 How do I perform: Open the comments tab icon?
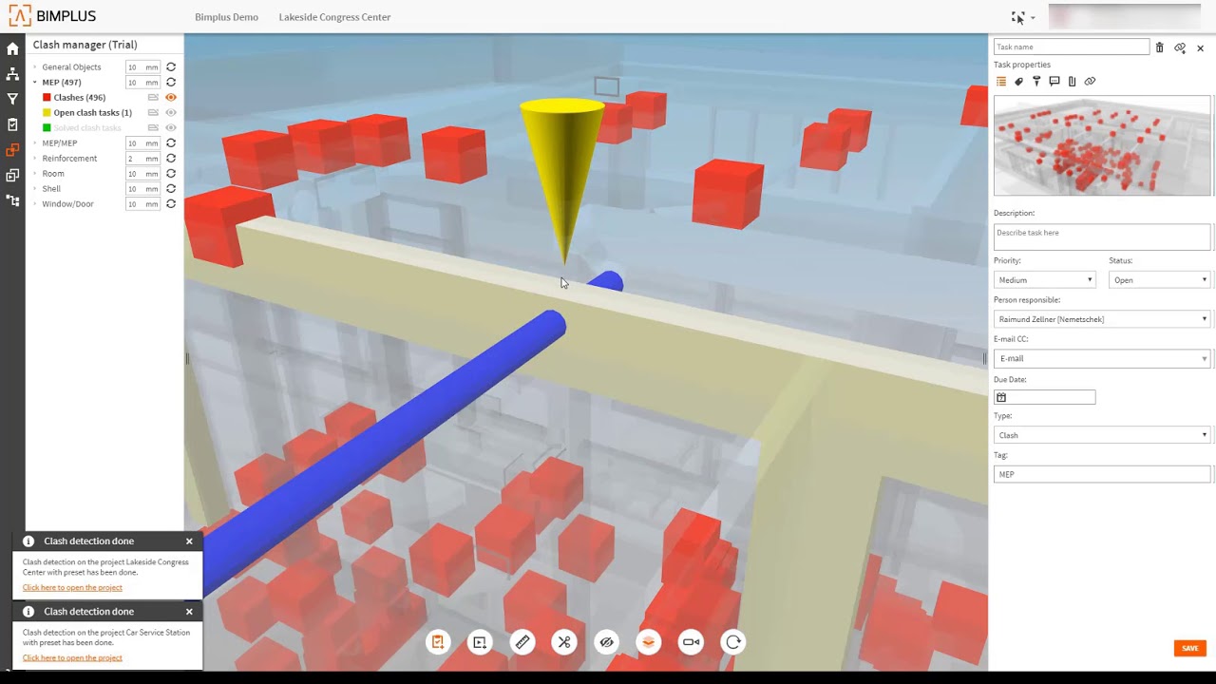pos(1054,82)
